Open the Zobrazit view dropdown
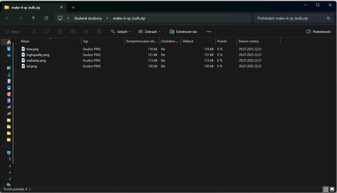The width and height of the screenshot is (337, 193). (x=149, y=31)
